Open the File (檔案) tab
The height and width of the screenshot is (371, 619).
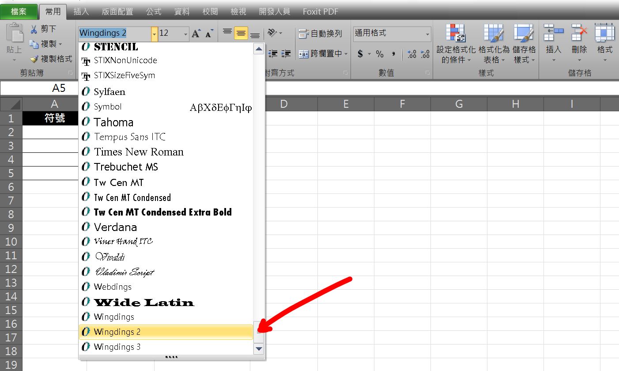pos(19,11)
